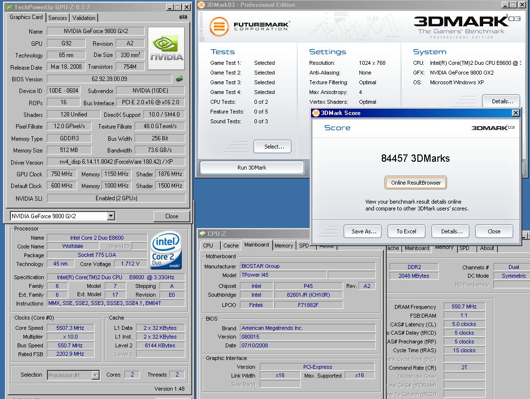Click the CPU-Z title bar icon
The width and height of the screenshot is (530, 399).
point(203,233)
